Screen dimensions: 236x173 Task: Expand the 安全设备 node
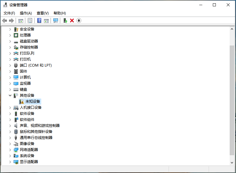pos(10,29)
